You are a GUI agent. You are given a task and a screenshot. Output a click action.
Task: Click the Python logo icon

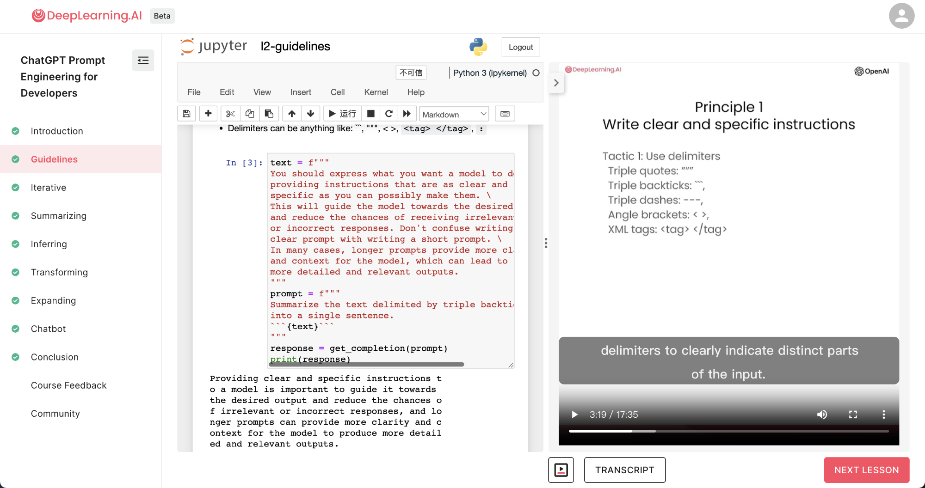(478, 47)
